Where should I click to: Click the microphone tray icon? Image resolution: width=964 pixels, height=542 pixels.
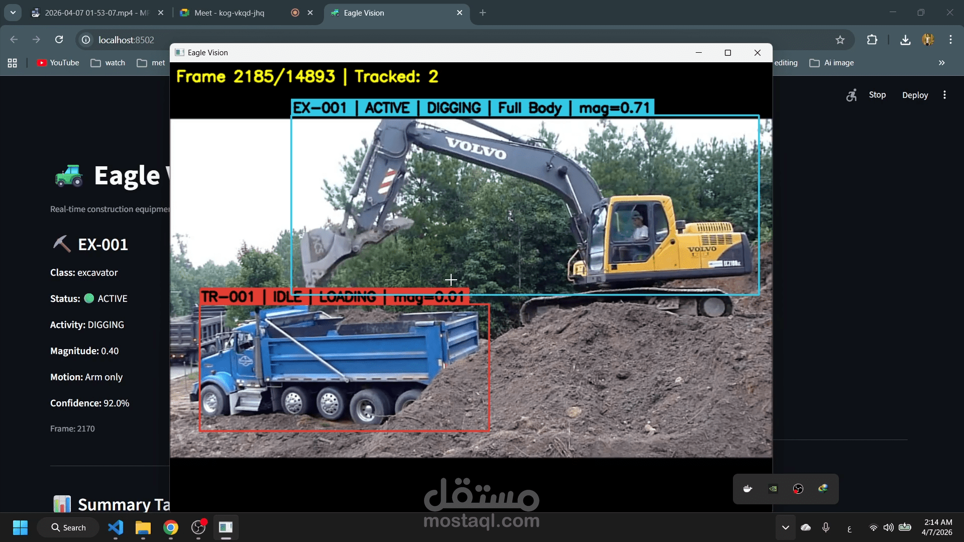(825, 527)
